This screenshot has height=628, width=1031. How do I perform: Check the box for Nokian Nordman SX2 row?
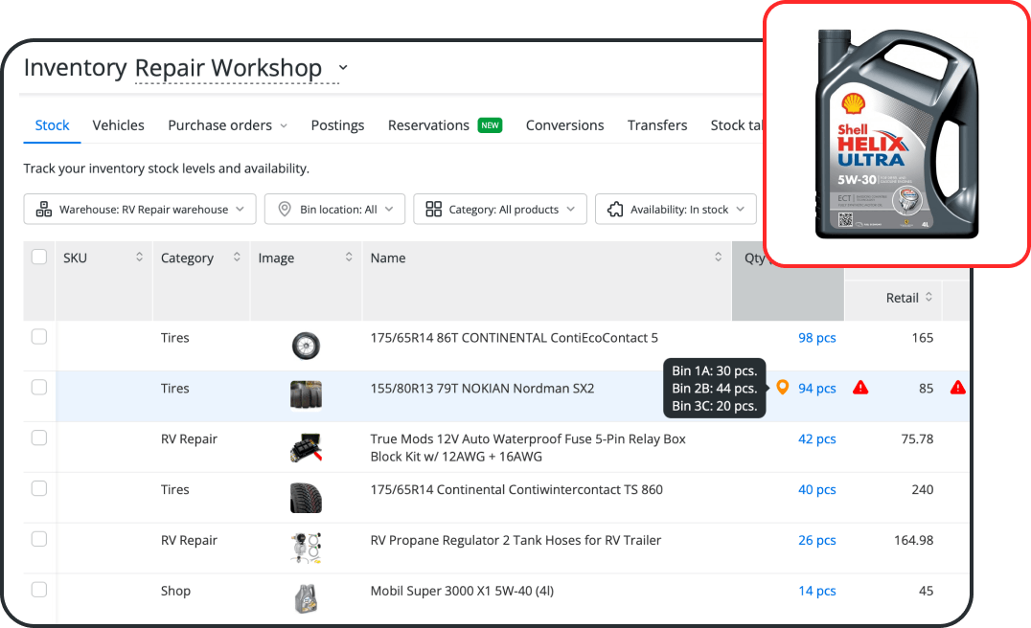39,387
